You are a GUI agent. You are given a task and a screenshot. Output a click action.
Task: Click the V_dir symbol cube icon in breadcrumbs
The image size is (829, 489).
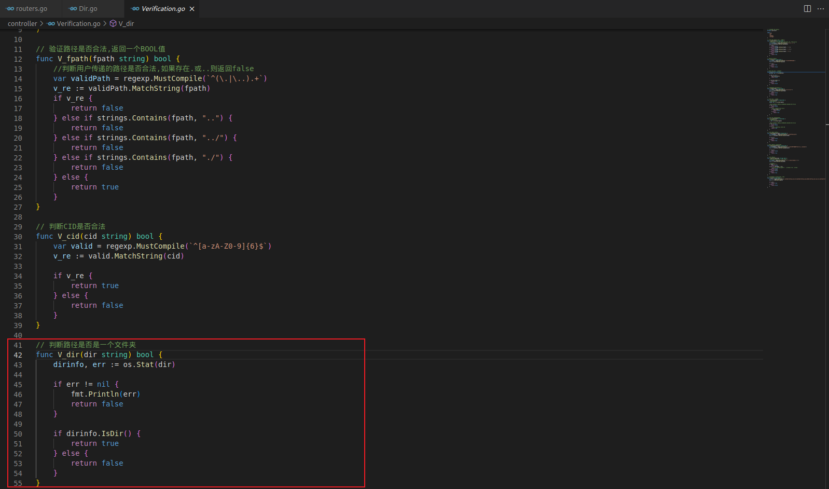point(113,23)
